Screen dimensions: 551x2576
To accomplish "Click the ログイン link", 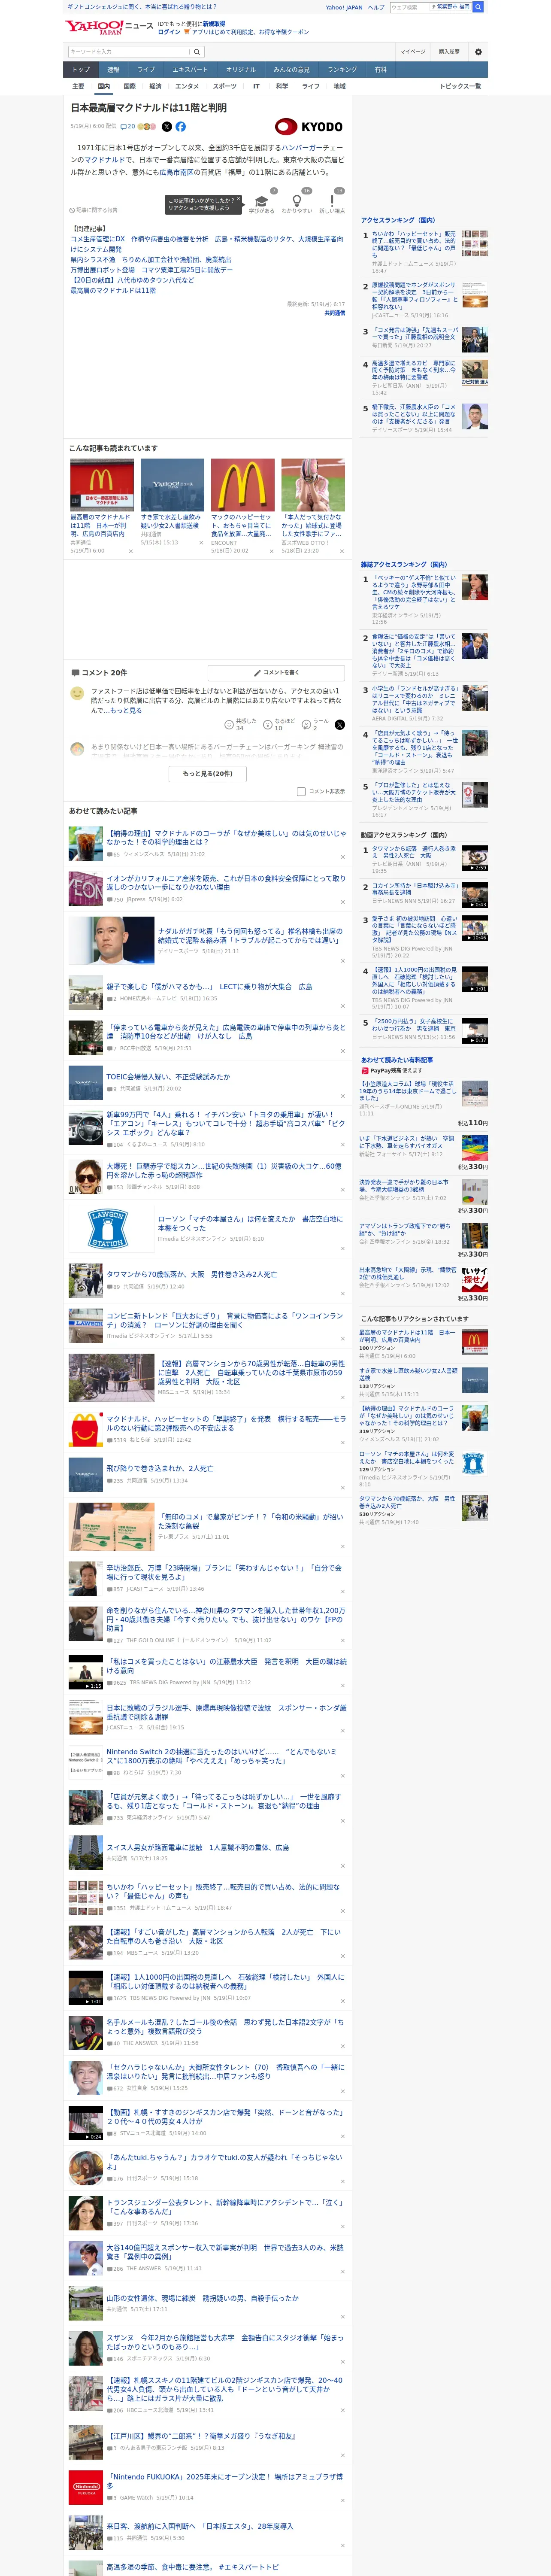I will pos(169,32).
